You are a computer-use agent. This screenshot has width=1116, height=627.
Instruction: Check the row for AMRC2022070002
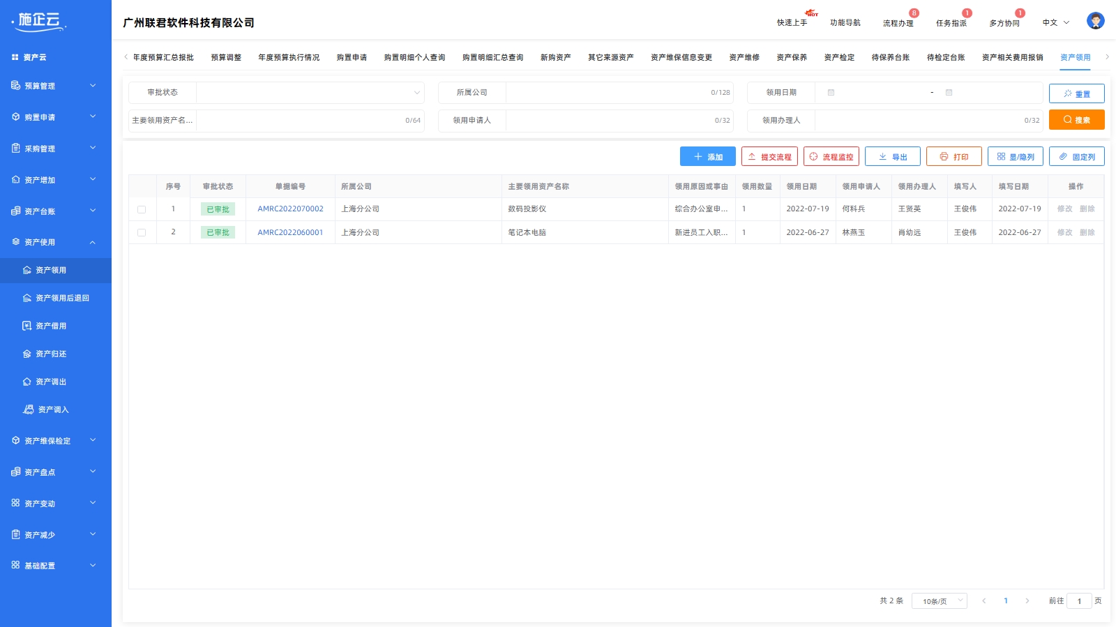(x=142, y=209)
